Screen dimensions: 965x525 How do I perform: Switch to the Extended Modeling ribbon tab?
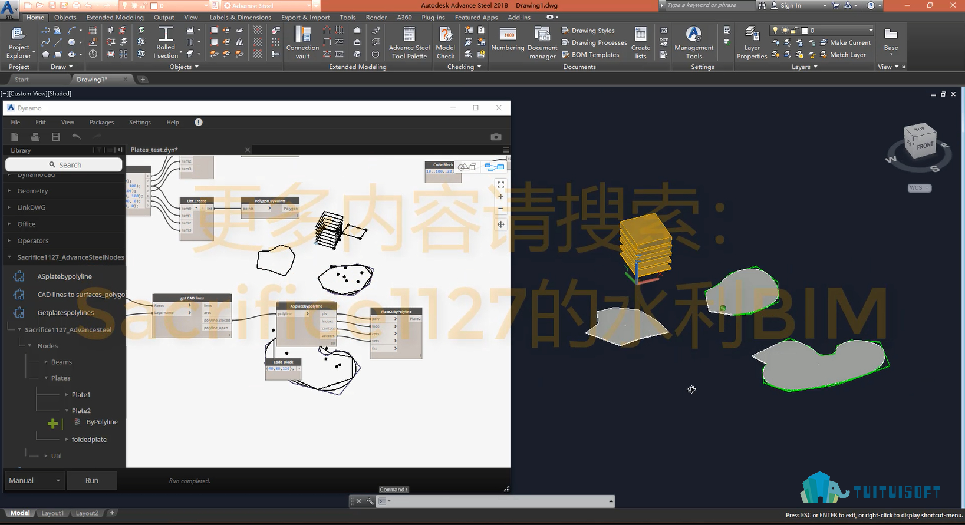click(x=115, y=18)
